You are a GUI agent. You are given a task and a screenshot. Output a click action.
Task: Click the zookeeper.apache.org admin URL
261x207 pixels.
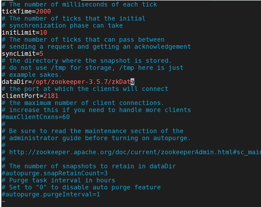pos(135,152)
